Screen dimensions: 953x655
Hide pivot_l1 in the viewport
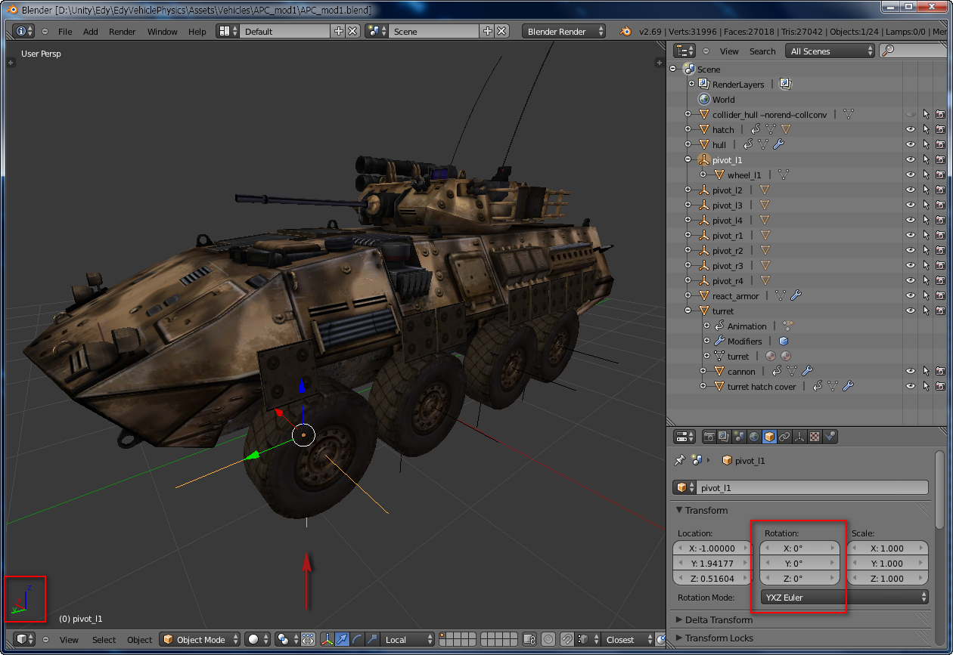tap(911, 160)
